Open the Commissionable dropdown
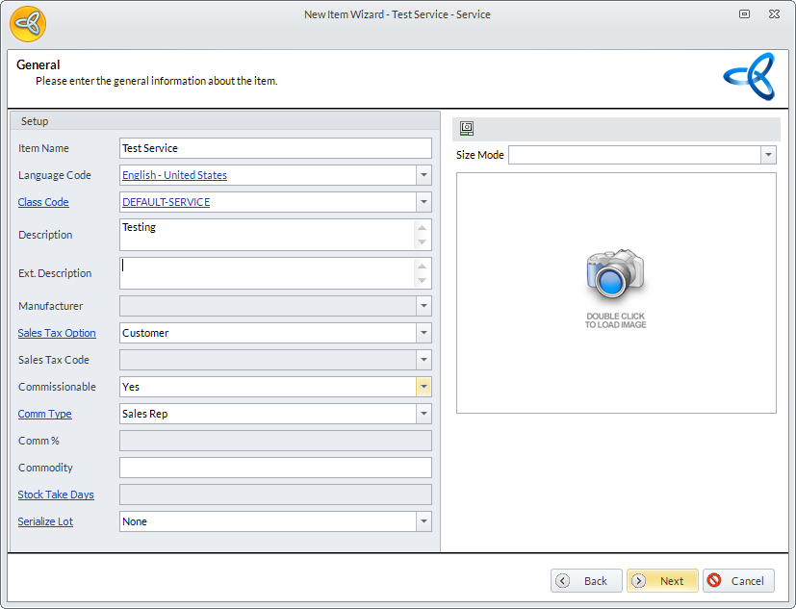This screenshot has width=796, height=609. [424, 387]
